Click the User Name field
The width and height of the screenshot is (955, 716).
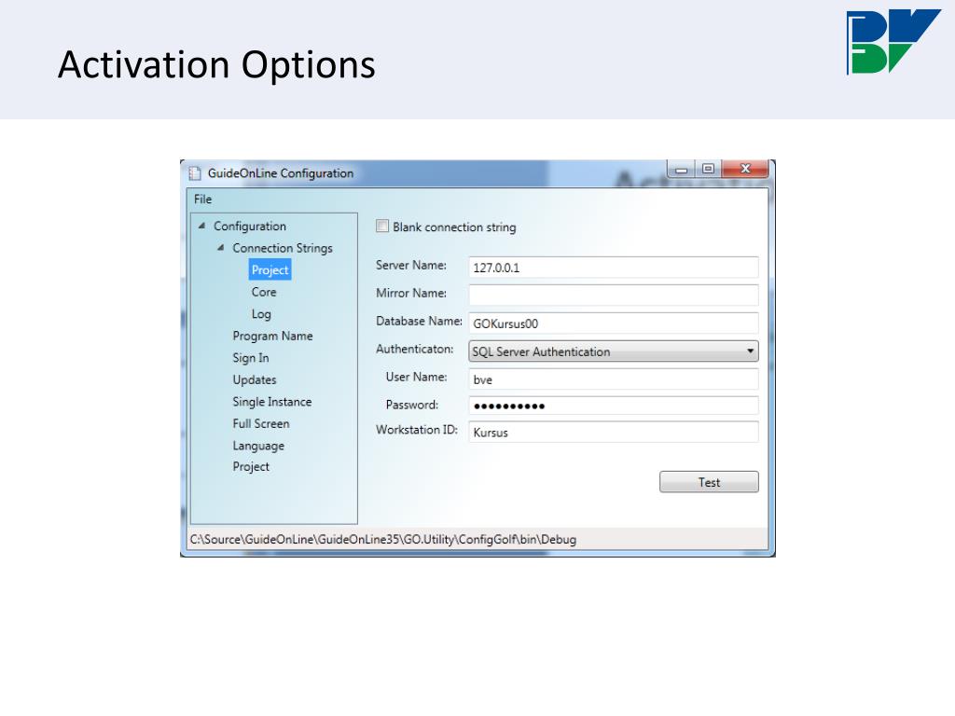[614, 379]
